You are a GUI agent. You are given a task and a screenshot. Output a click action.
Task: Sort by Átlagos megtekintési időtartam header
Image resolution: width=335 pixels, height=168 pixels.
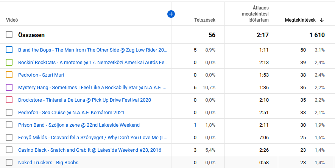[x=256, y=14]
